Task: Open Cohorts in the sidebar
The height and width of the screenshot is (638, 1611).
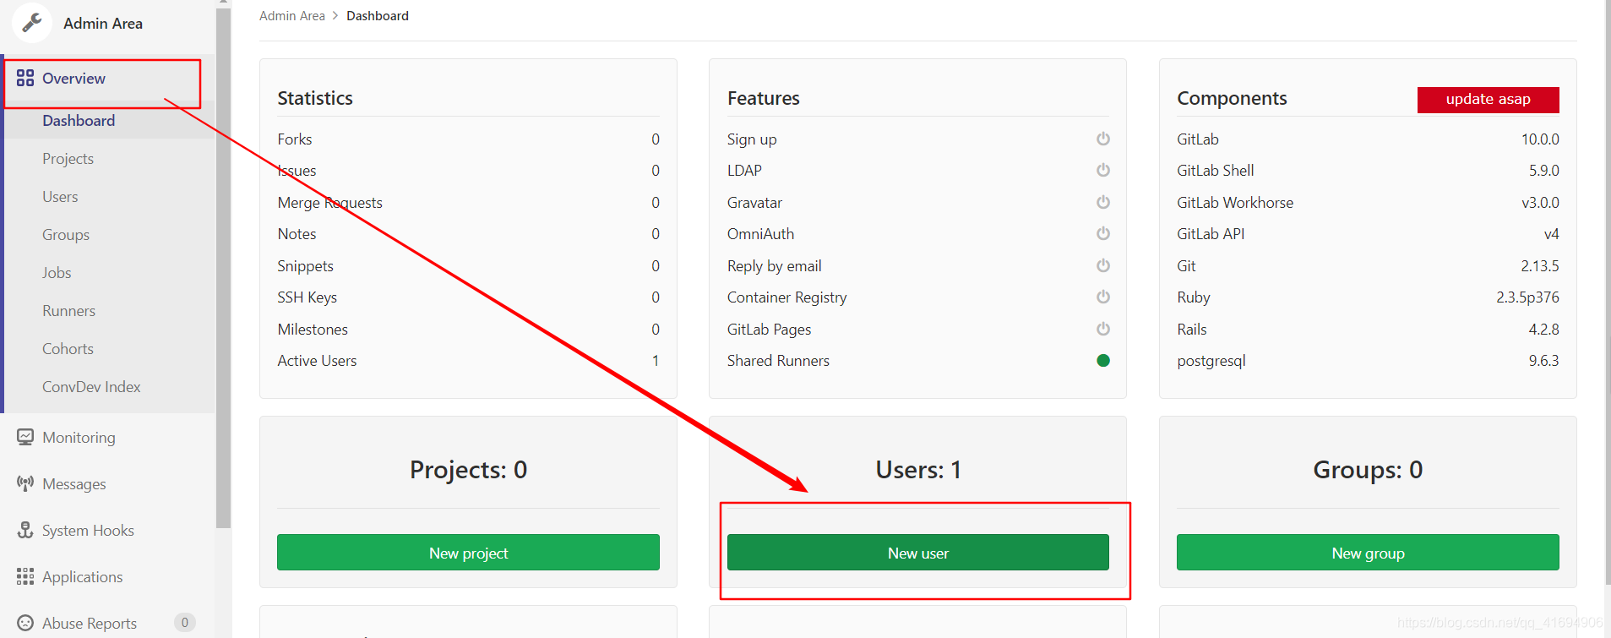Action: 68,349
